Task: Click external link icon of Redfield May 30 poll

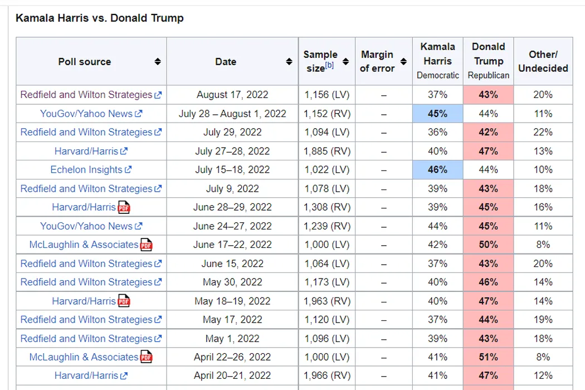Action: click(158, 282)
